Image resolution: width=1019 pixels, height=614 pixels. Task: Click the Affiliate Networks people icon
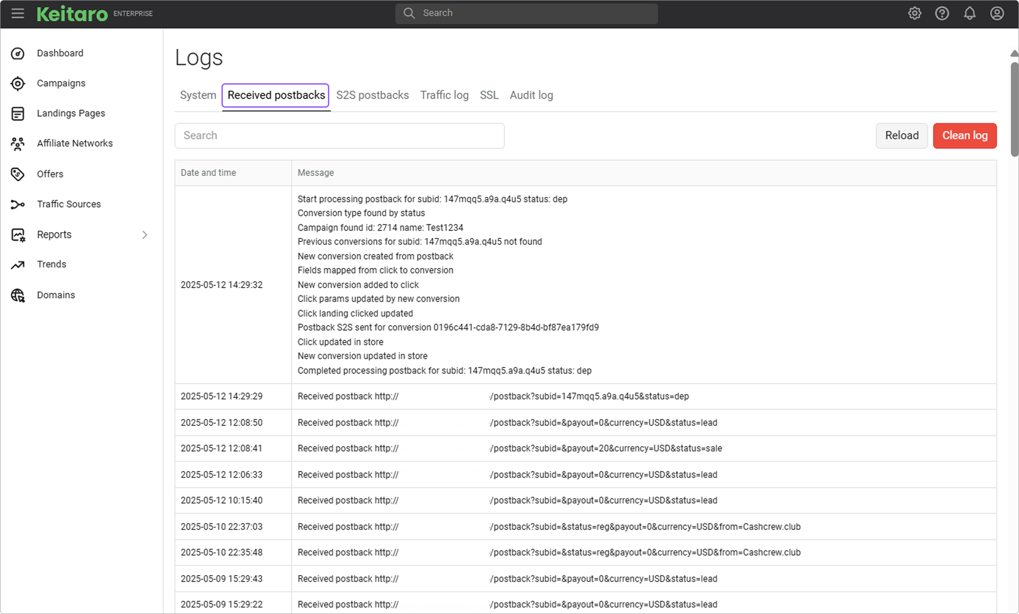click(x=18, y=143)
